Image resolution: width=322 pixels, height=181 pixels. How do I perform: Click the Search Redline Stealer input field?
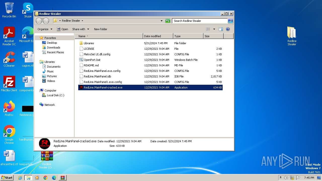click(200, 21)
